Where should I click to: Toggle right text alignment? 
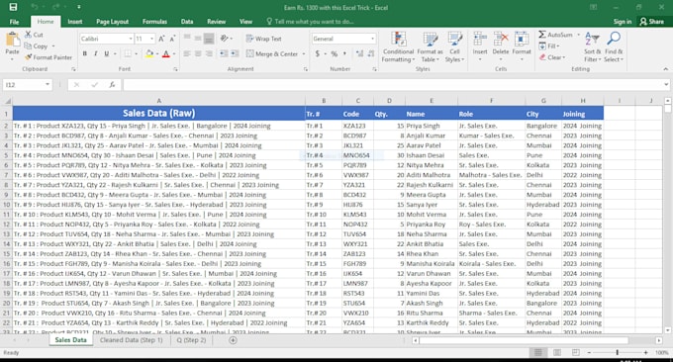click(x=209, y=53)
